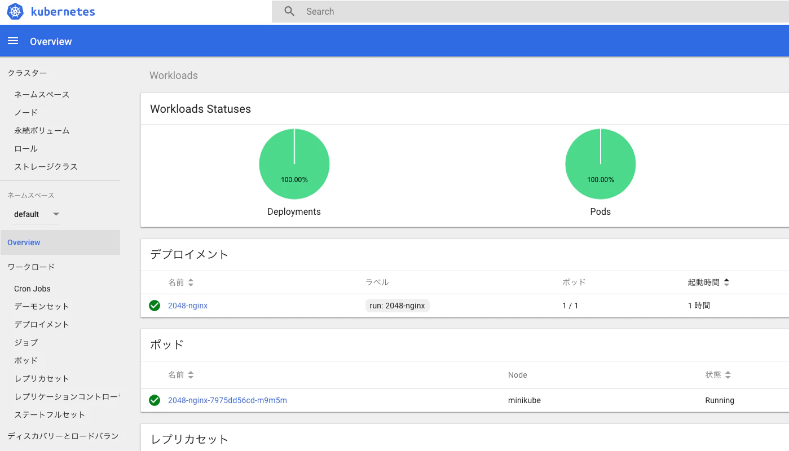Click the Kubernetes helm logo icon

[x=15, y=11]
